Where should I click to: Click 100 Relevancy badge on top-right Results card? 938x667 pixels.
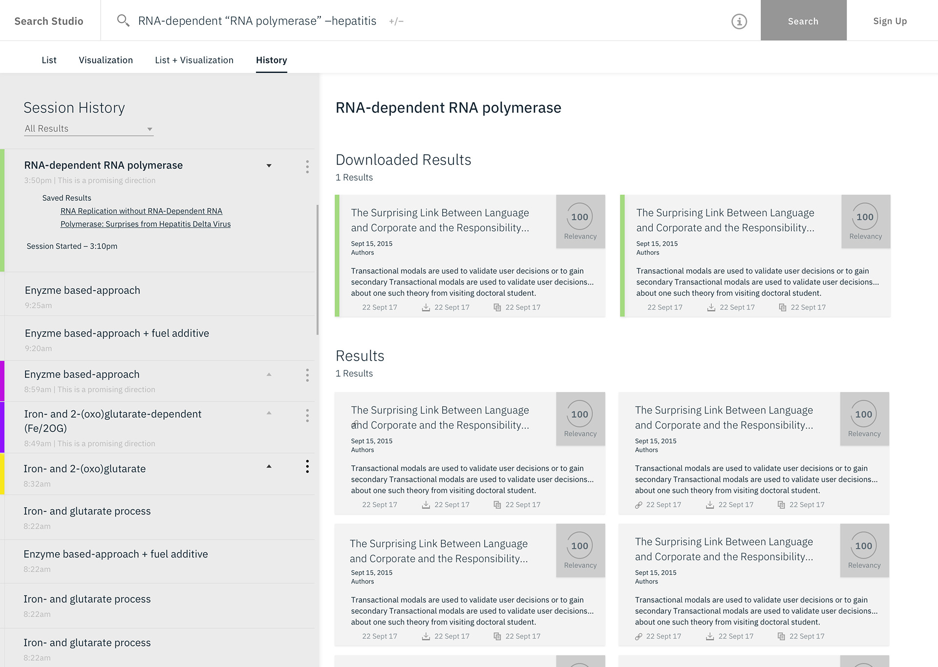coord(864,419)
